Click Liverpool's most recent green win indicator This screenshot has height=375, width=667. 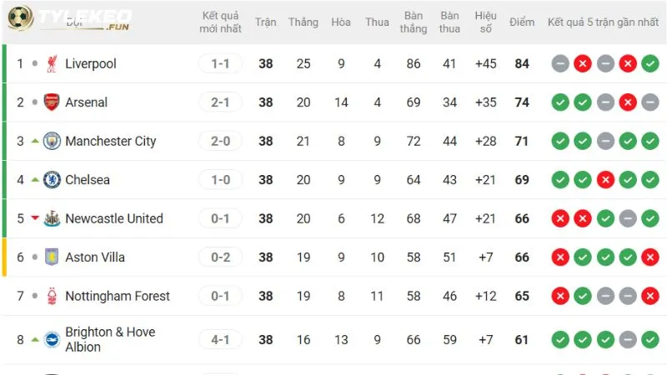tap(650, 64)
